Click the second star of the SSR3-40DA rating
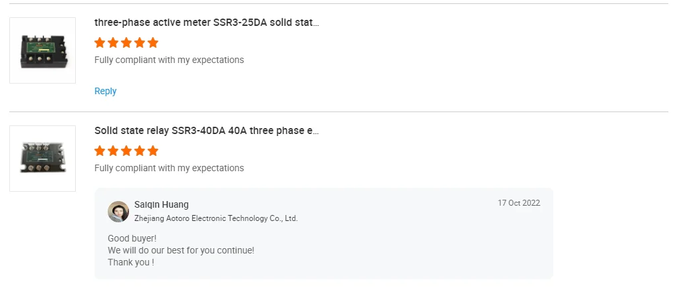Screen dimensions: 677x288 coord(113,151)
